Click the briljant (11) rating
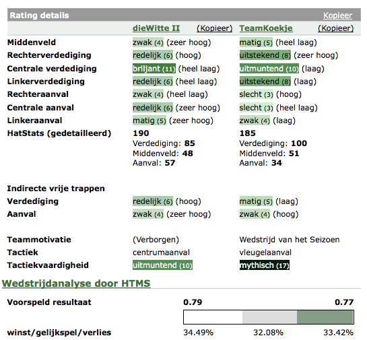 click(154, 69)
